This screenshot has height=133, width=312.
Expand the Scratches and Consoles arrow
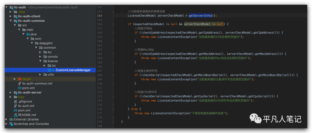tap(6, 124)
